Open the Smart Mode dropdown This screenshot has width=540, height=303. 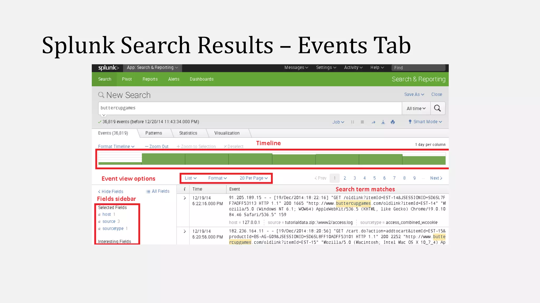point(425,122)
